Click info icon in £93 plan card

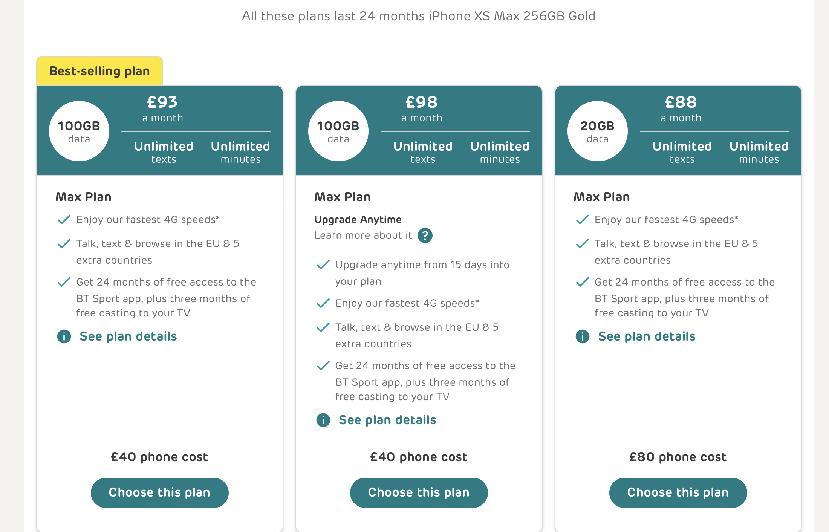(x=64, y=336)
